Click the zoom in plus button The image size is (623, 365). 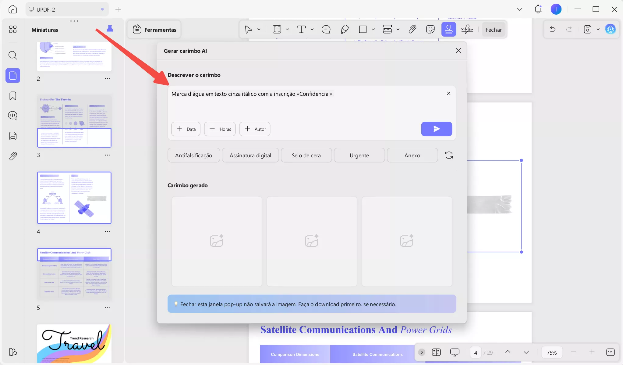(592, 352)
